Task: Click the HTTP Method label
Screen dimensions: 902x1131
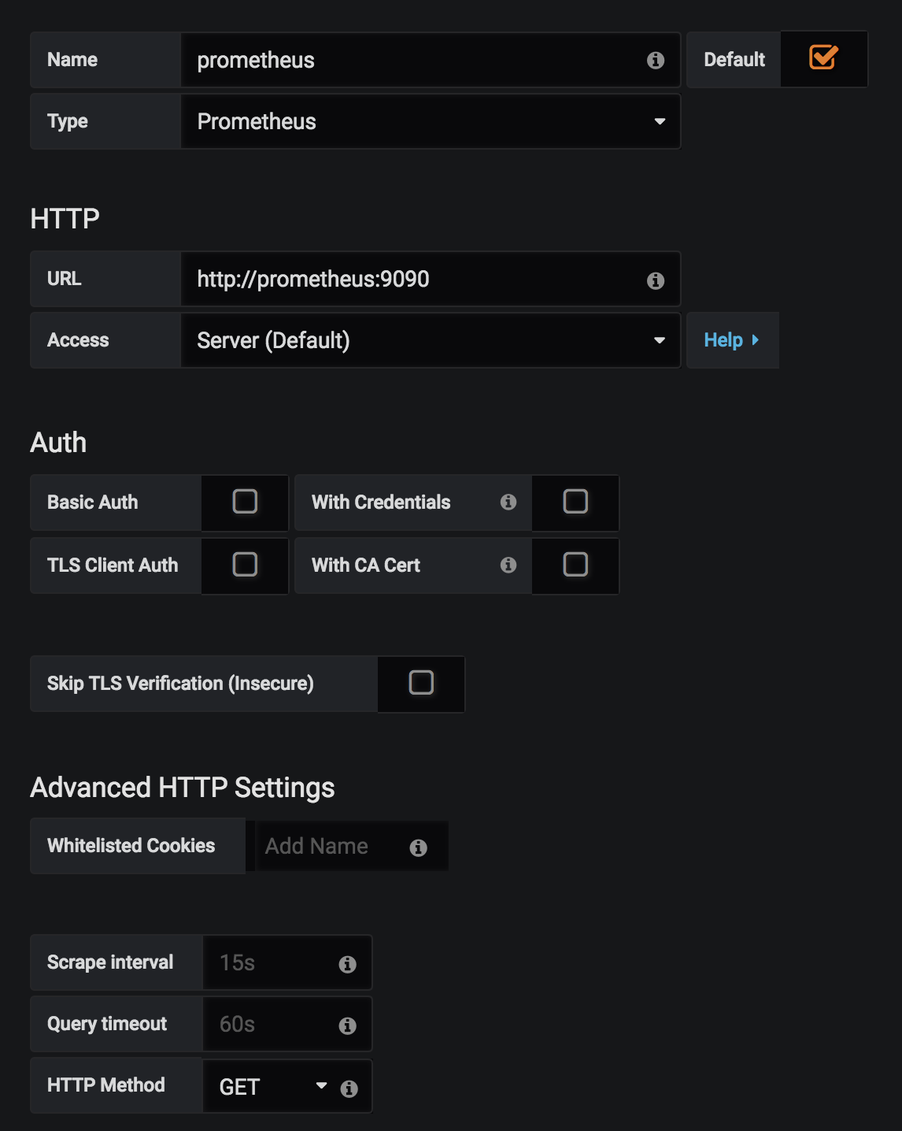Action: click(106, 1085)
